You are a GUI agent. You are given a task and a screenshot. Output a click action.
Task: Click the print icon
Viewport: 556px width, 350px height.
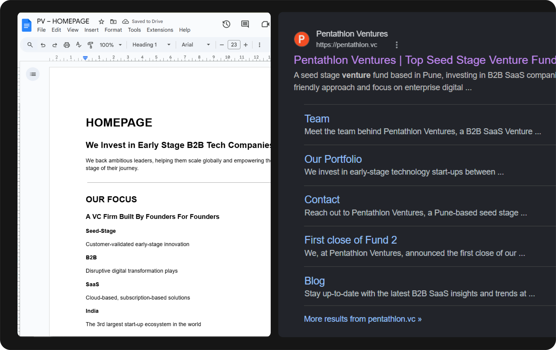67,45
